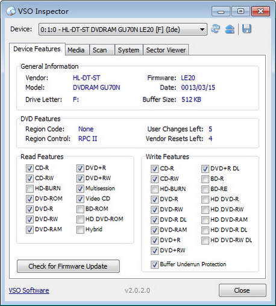Click the VSO Inspector disc icon in title bar
The image size is (276, 306).
point(11,11)
